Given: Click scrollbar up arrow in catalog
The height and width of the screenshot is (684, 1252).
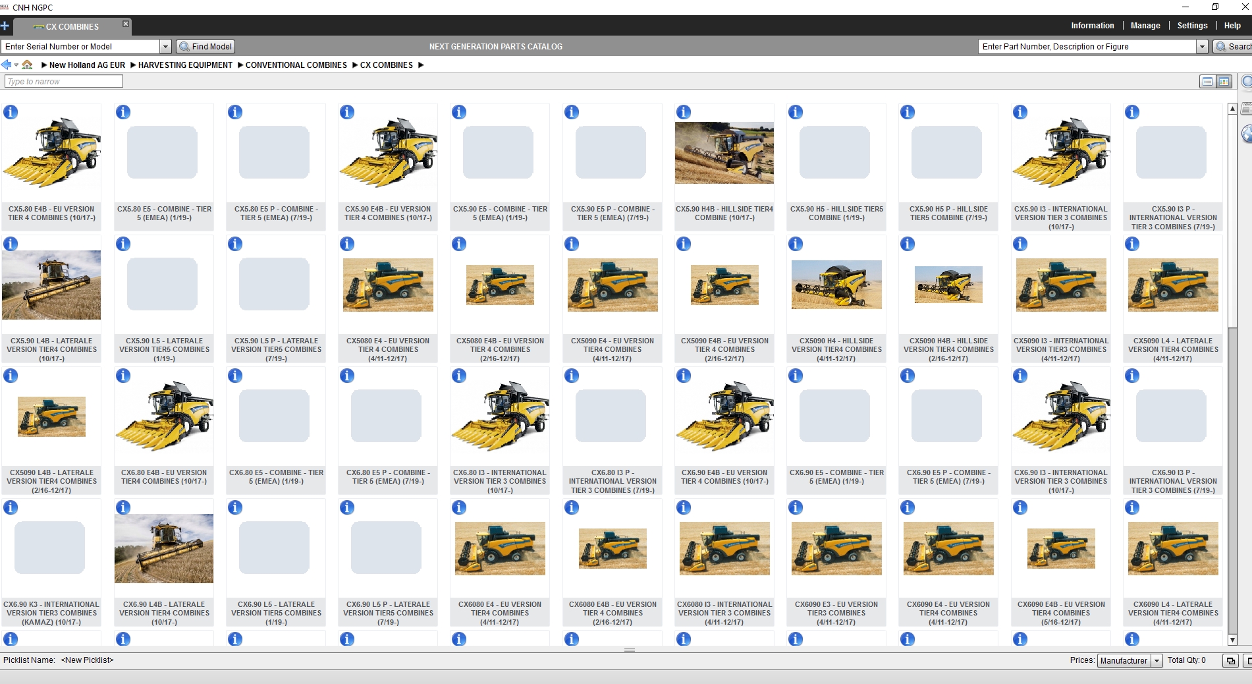Looking at the screenshot, I should 1232,109.
